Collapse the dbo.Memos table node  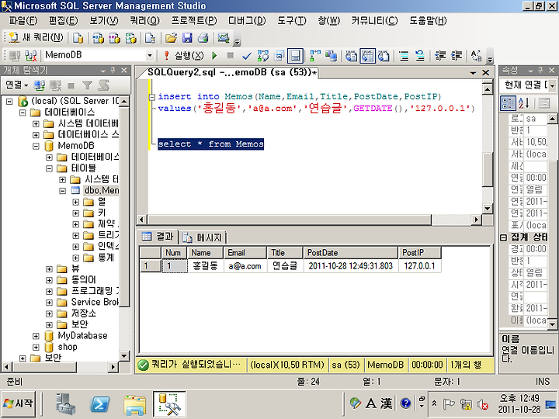tap(62, 191)
